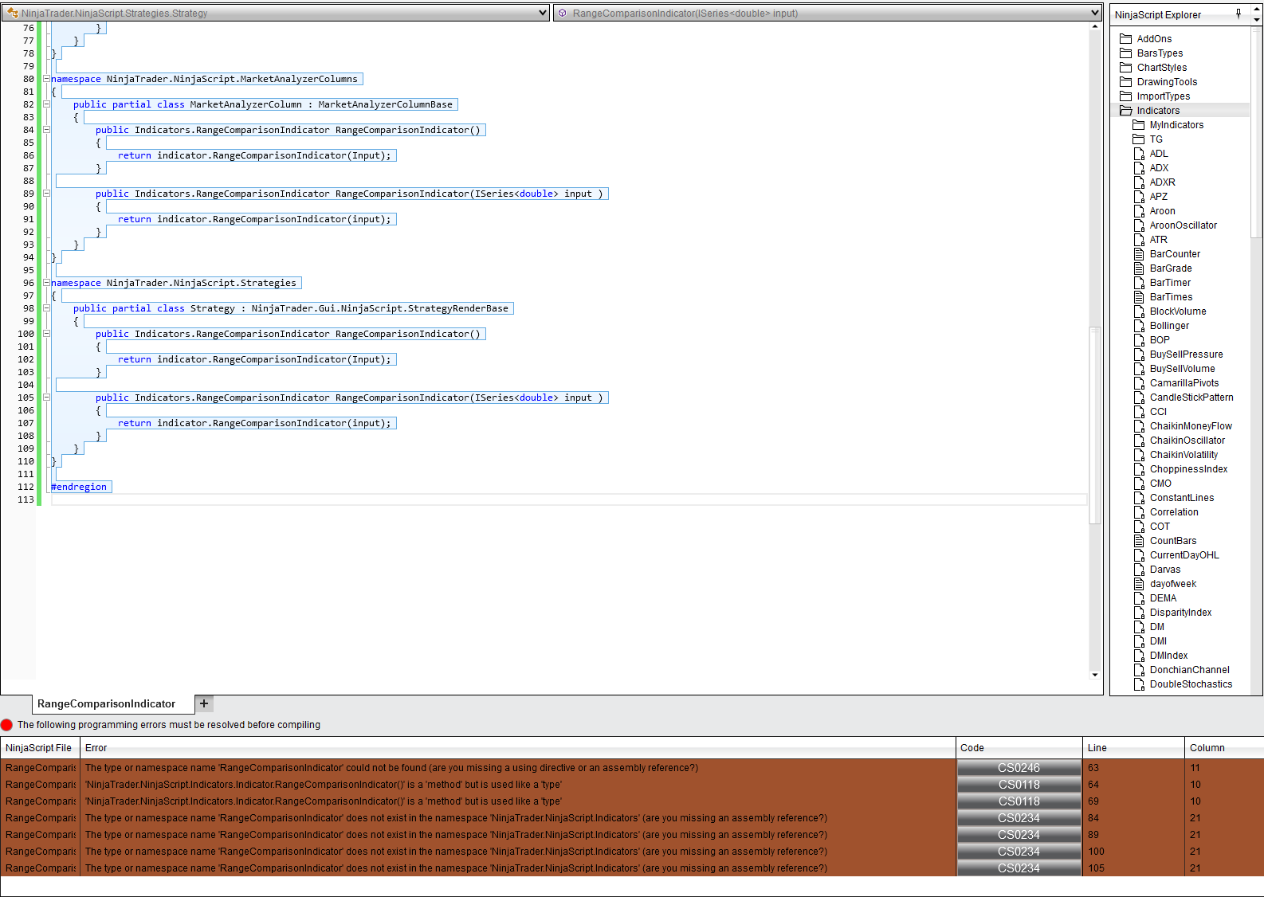Image resolution: width=1264 pixels, height=897 pixels.
Task: Click the code editor scroll up arrow
Action: click(x=1095, y=26)
